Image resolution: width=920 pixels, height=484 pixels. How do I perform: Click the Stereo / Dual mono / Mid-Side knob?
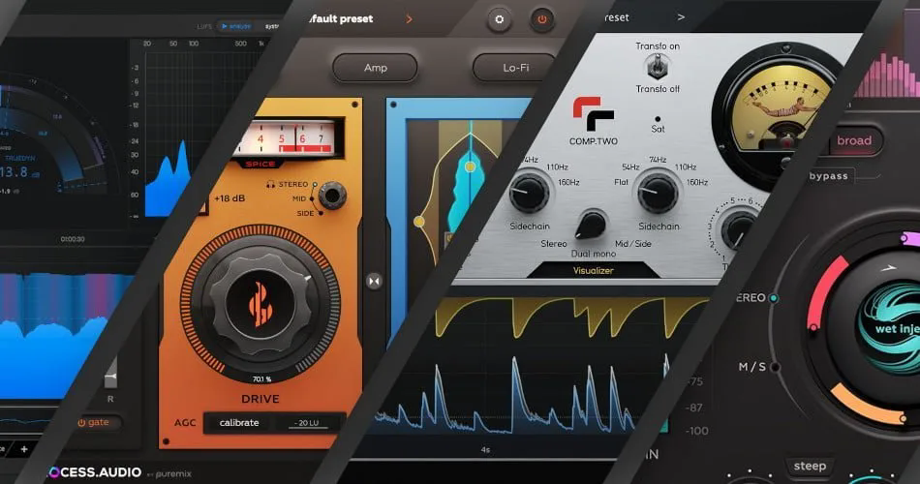pyautogui.click(x=591, y=226)
